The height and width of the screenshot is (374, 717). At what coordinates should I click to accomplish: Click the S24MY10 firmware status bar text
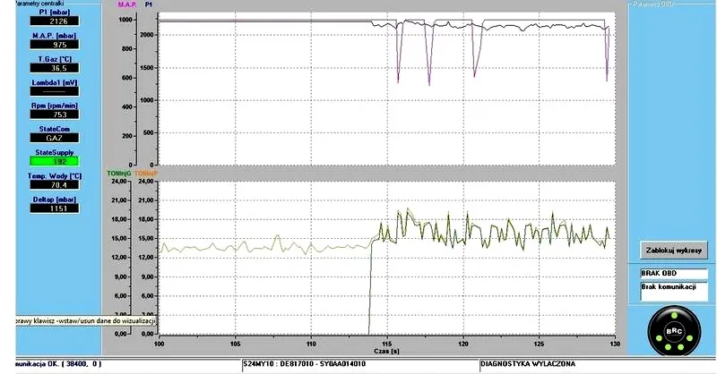coord(305,364)
